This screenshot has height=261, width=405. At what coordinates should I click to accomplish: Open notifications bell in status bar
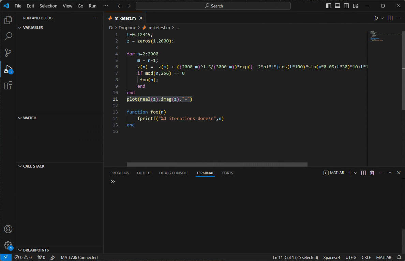399,257
